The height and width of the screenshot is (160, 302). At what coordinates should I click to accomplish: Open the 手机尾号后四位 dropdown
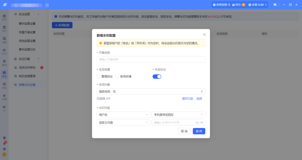(x=178, y=114)
